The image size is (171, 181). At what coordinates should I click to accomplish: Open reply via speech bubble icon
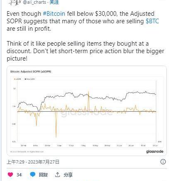pos(33,174)
